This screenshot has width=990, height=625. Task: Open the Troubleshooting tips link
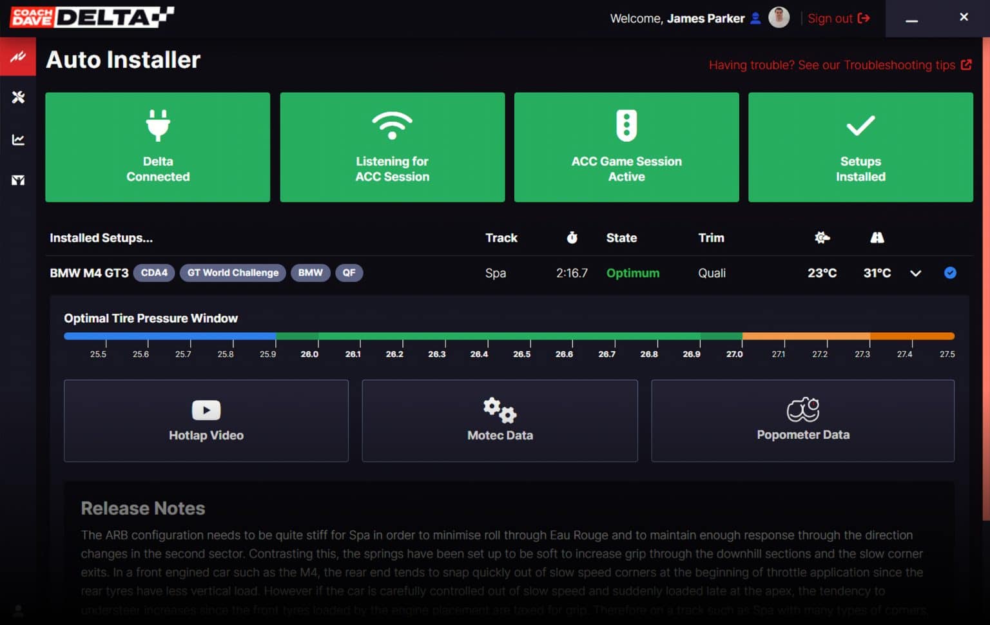(839, 65)
